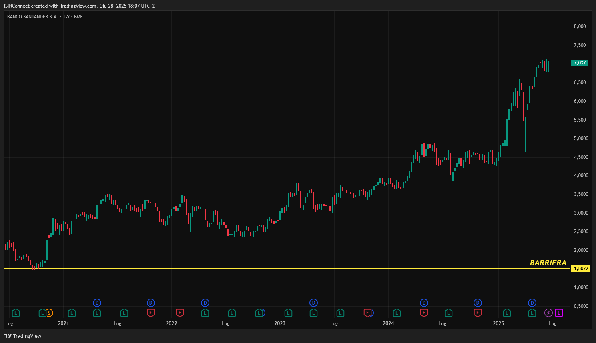The height and width of the screenshot is (343, 596).
Task: Click the 2,5000 price axis label
Action: [581, 231]
